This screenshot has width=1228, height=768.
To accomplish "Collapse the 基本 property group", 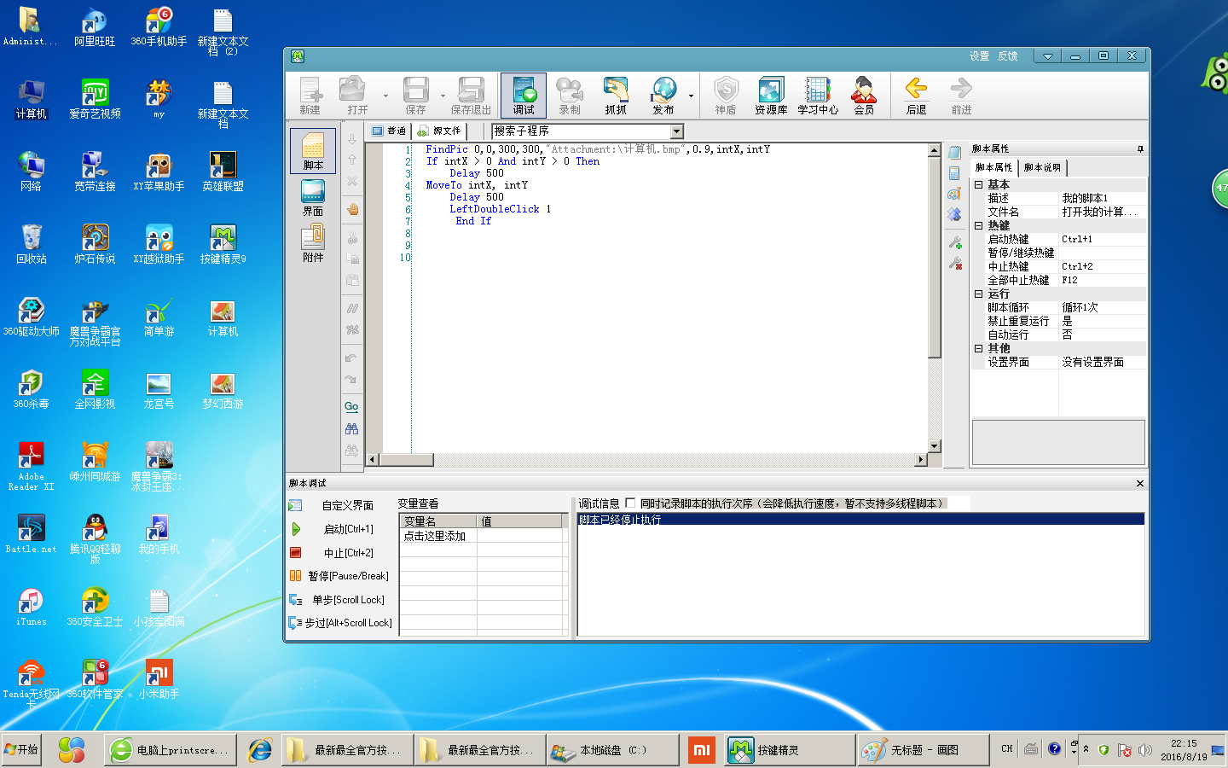I will point(978,184).
